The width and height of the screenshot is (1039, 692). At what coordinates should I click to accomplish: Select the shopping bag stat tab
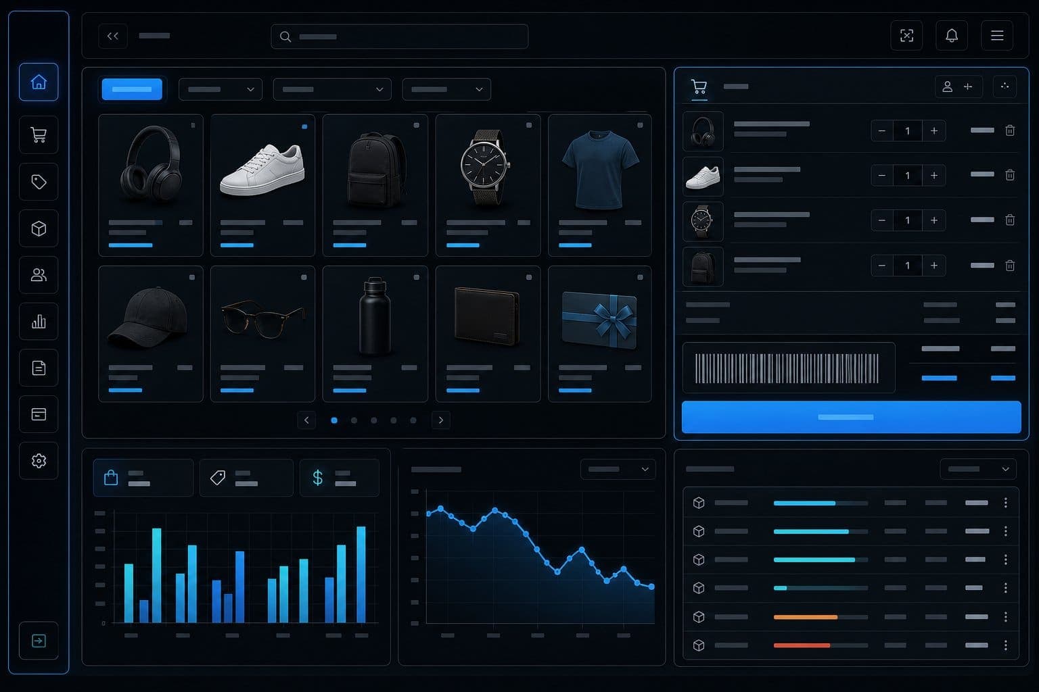(143, 478)
